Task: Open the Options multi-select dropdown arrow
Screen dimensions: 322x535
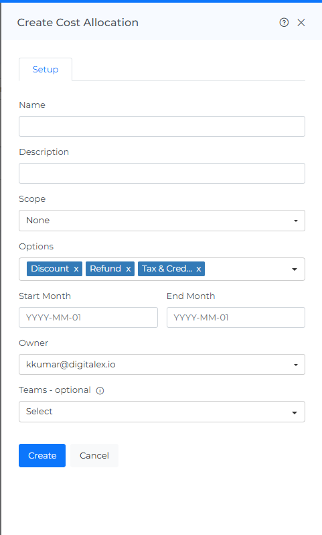Action: 295,270
